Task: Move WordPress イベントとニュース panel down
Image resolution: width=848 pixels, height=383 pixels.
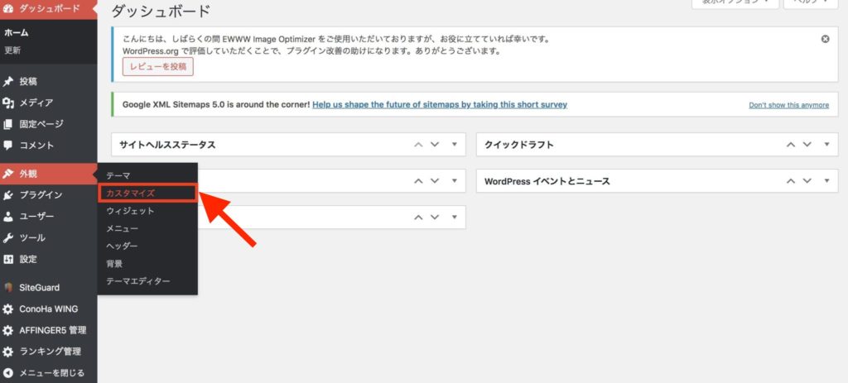Action: 807,181
